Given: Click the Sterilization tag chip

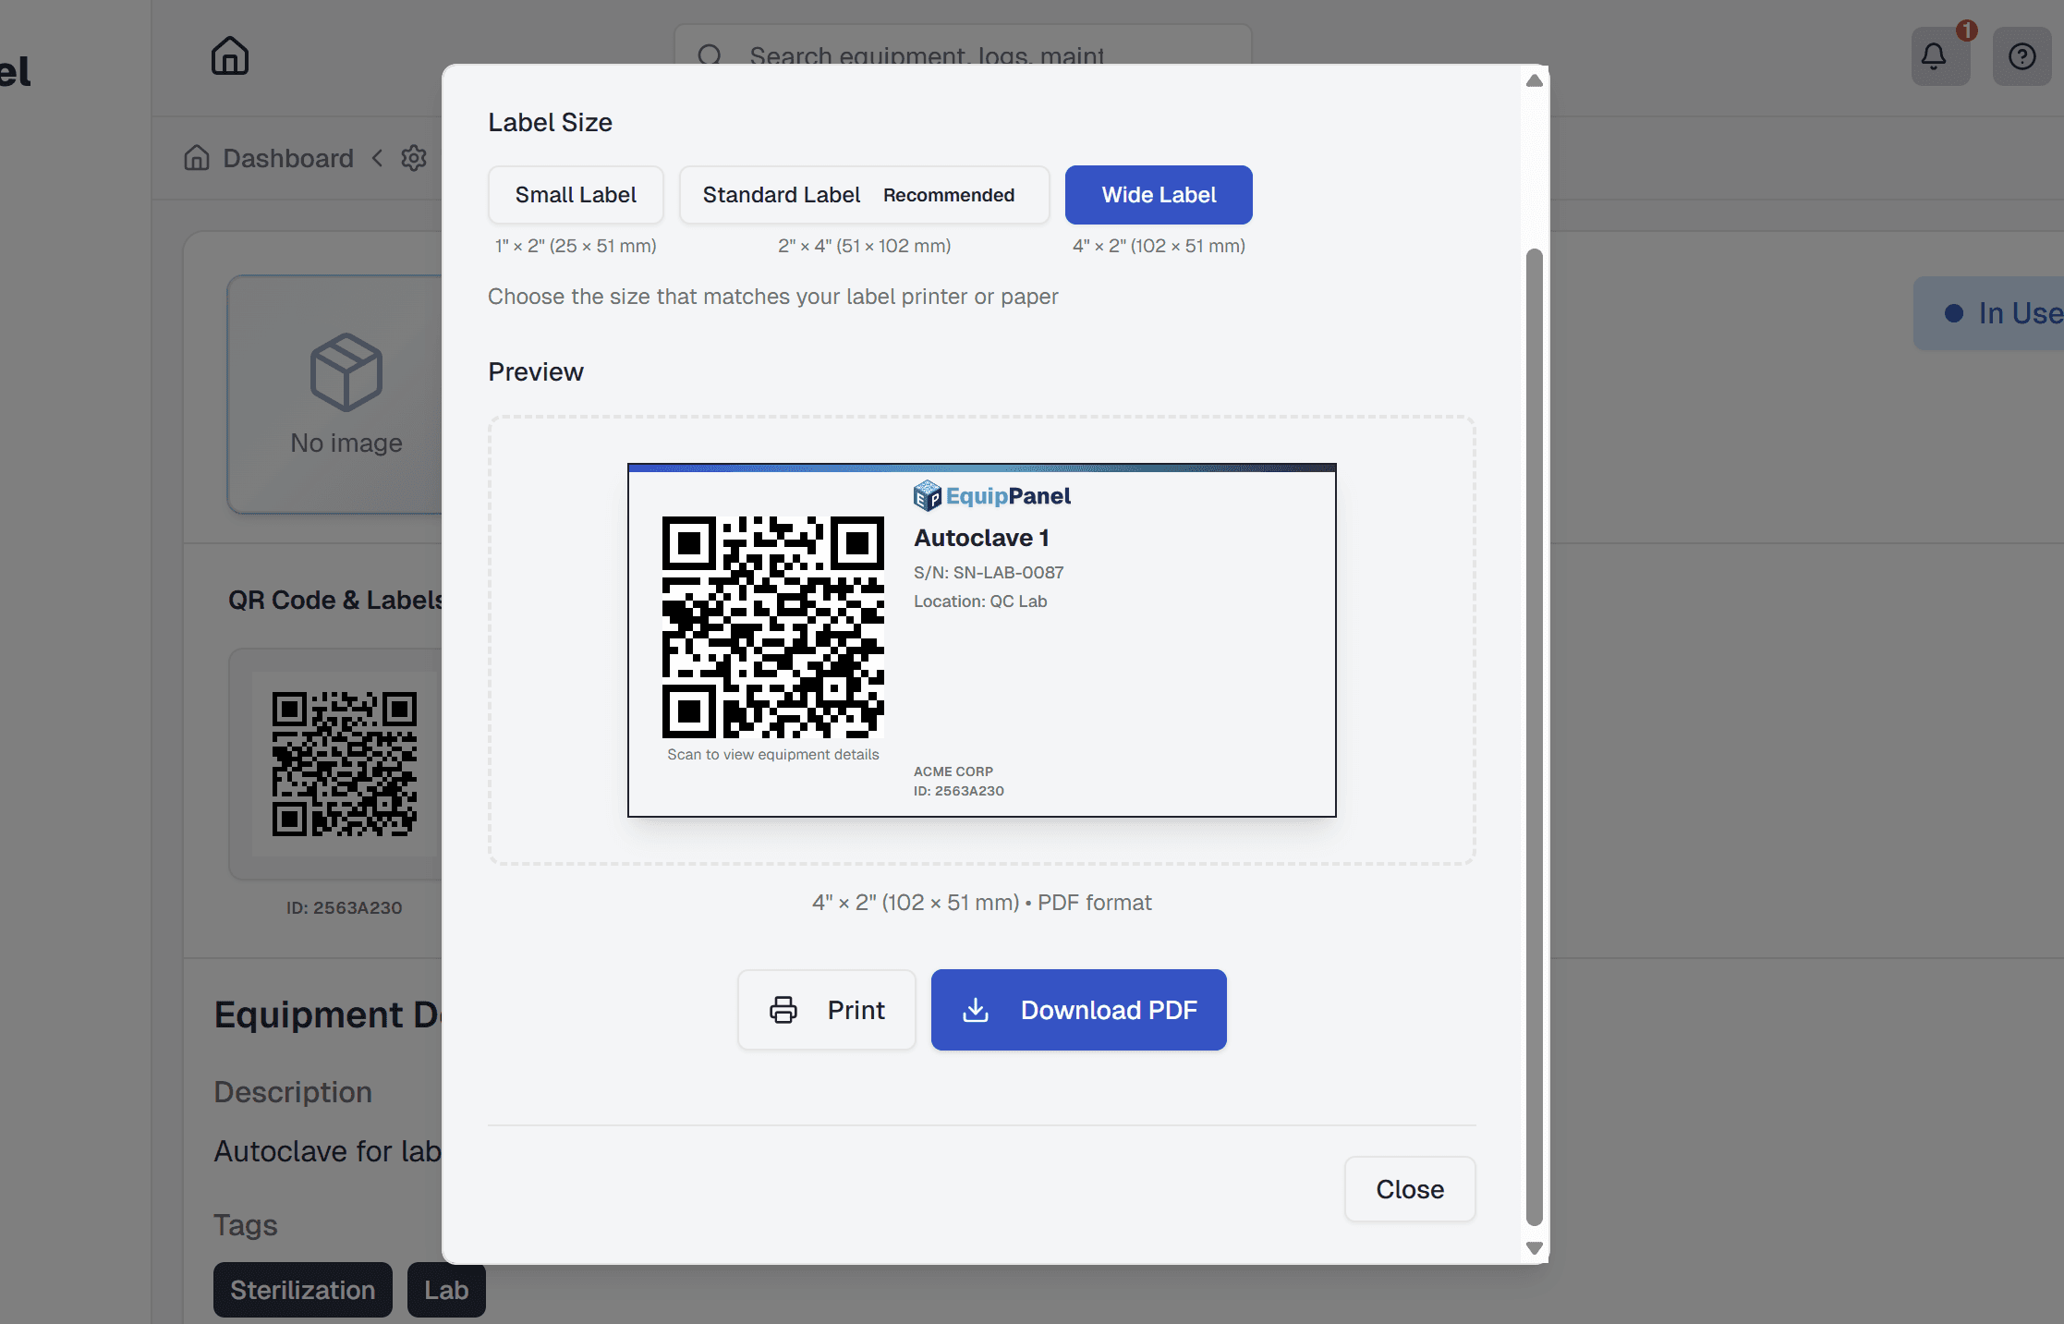Looking at the screenshot, I should click(302, 1290).
